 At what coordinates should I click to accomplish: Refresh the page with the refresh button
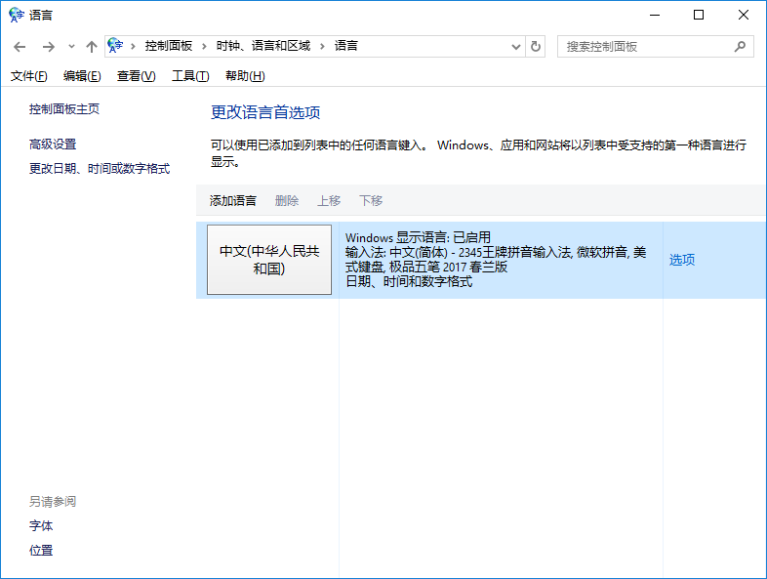tap(536, 47)
